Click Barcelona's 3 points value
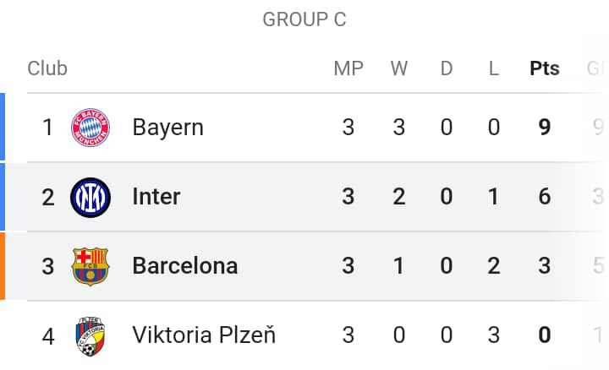 click(x=545, y=266)
